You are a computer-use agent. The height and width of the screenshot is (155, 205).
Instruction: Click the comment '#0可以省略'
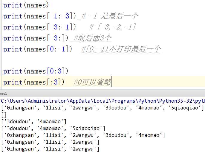click(x=92, y=82)
